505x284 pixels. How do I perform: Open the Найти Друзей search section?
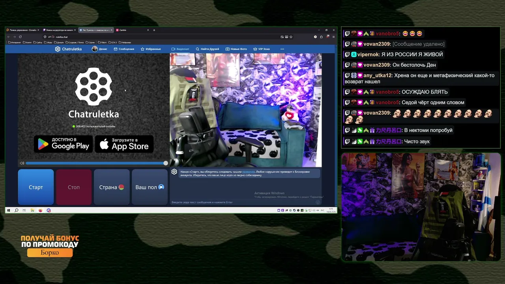[x=208, y=49]
